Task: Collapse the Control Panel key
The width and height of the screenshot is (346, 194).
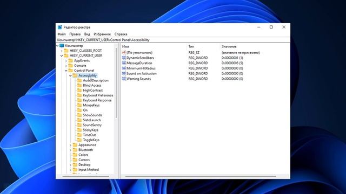Action: coord(66,71)
